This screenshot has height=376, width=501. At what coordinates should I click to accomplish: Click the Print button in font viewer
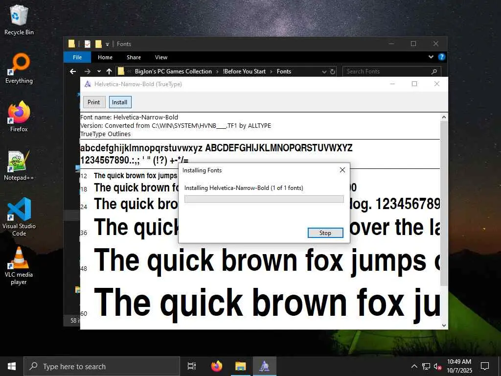pos(94,102)
